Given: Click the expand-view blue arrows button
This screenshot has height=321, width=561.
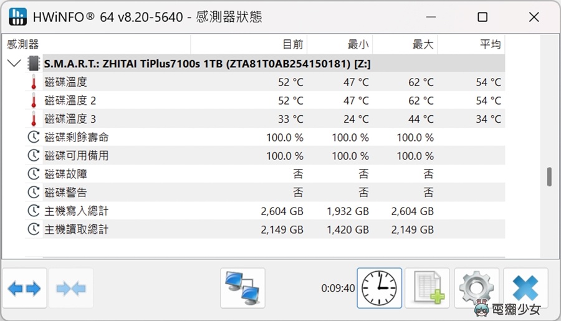Looking at the screenshot, I should click(24, 288).
